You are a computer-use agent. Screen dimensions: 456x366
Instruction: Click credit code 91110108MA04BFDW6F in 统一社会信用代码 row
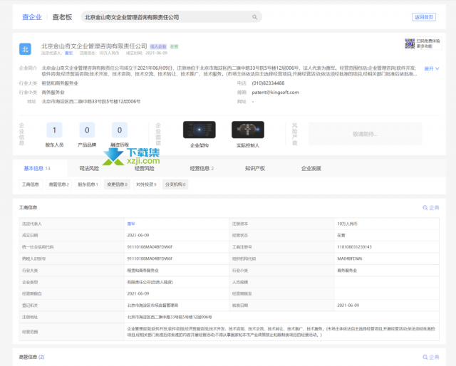150,247
